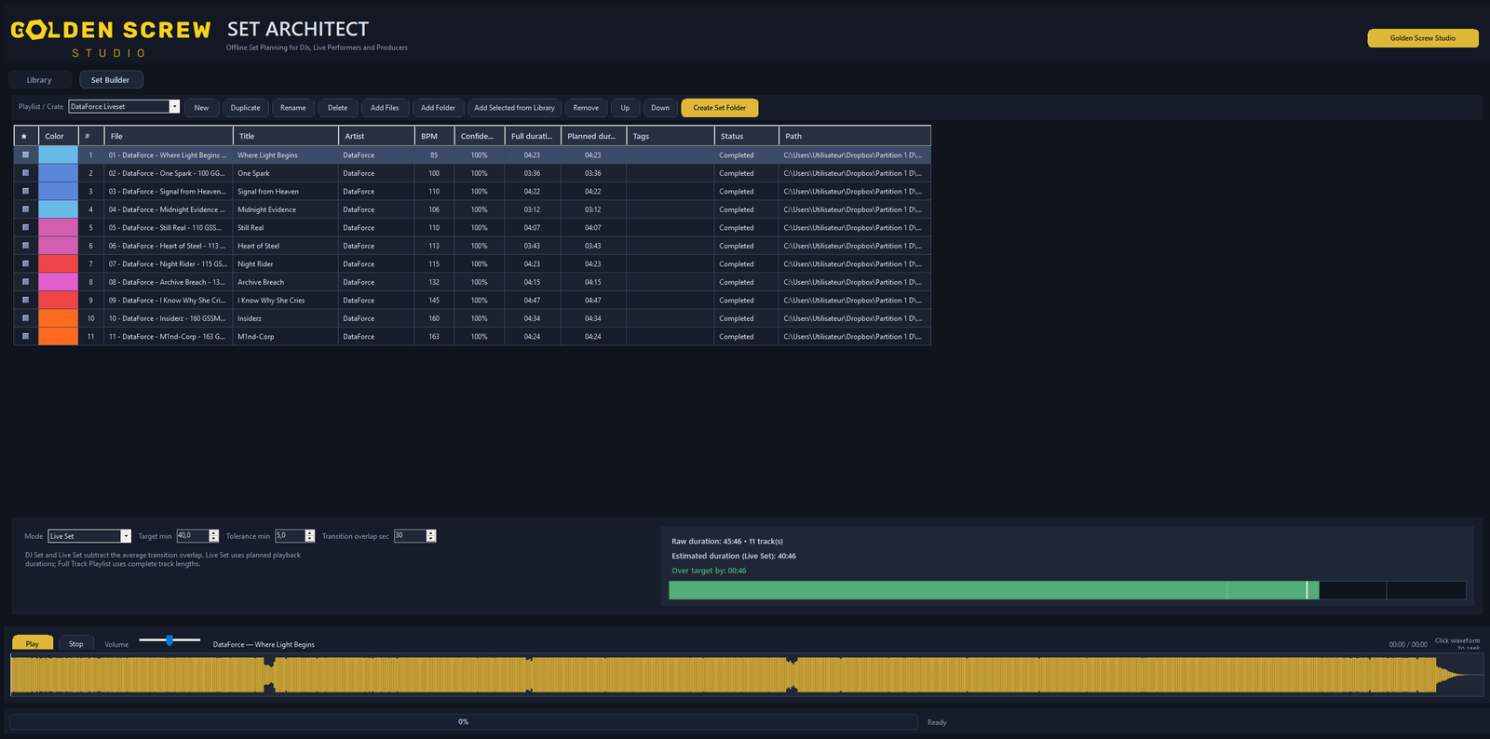Viewport: 1490px width, 739px height.
Task: Click the Confidence column header
Action: 480,136
